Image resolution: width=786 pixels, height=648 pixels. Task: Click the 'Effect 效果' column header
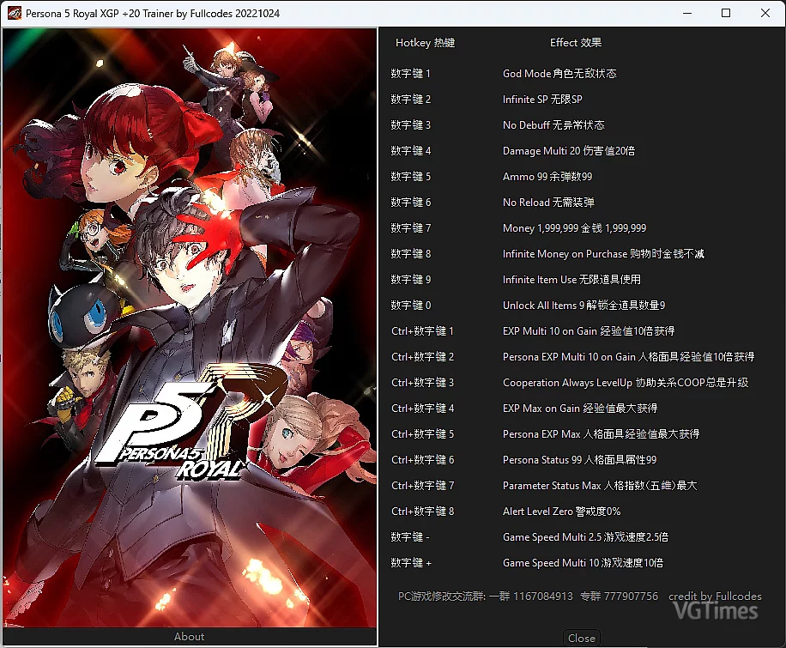click(x=576, y=43)
